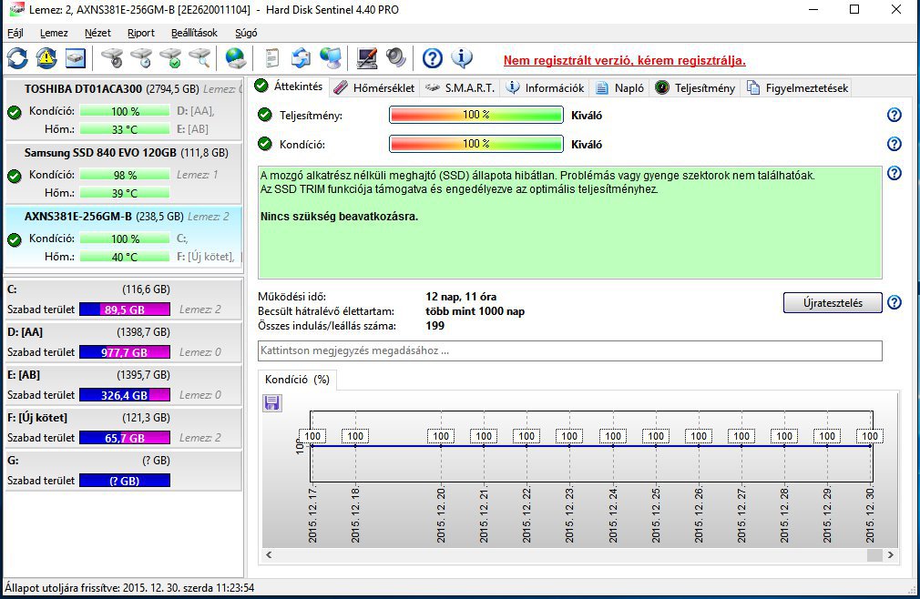Open the Beállítások menu
920x599 pixels.
click(194, 33)
